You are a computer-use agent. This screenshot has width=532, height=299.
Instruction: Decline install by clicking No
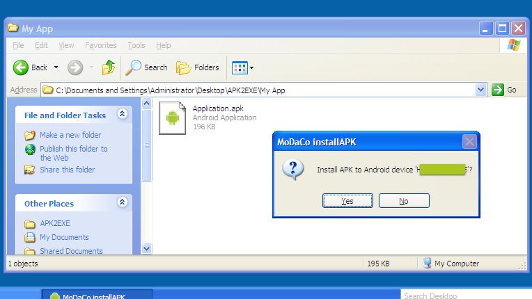(404, 201)
